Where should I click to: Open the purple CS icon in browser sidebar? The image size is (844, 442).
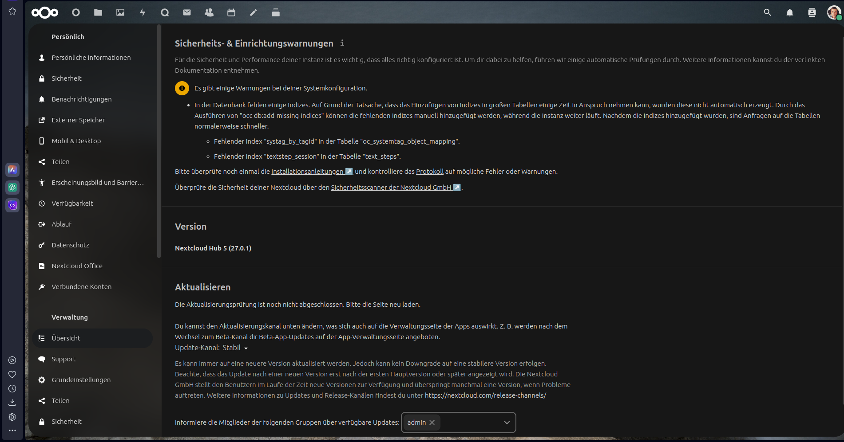click(12, 205)
